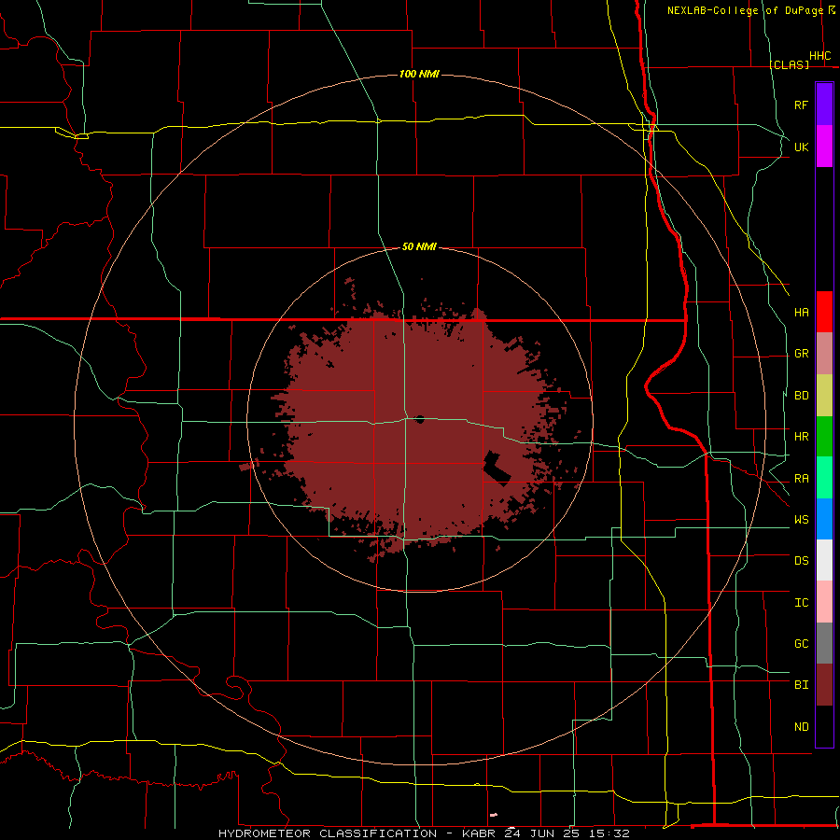Click the WS blue legend swatch

pos(824,519)
